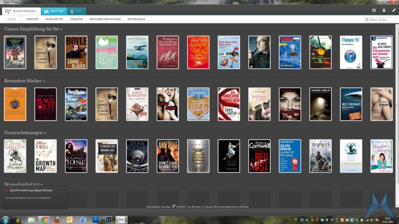Image resolution: width=399 pixels, height=224 pixels.
Task: Open the Kripo Köln book cover
Action: click(x=320, y=104)
